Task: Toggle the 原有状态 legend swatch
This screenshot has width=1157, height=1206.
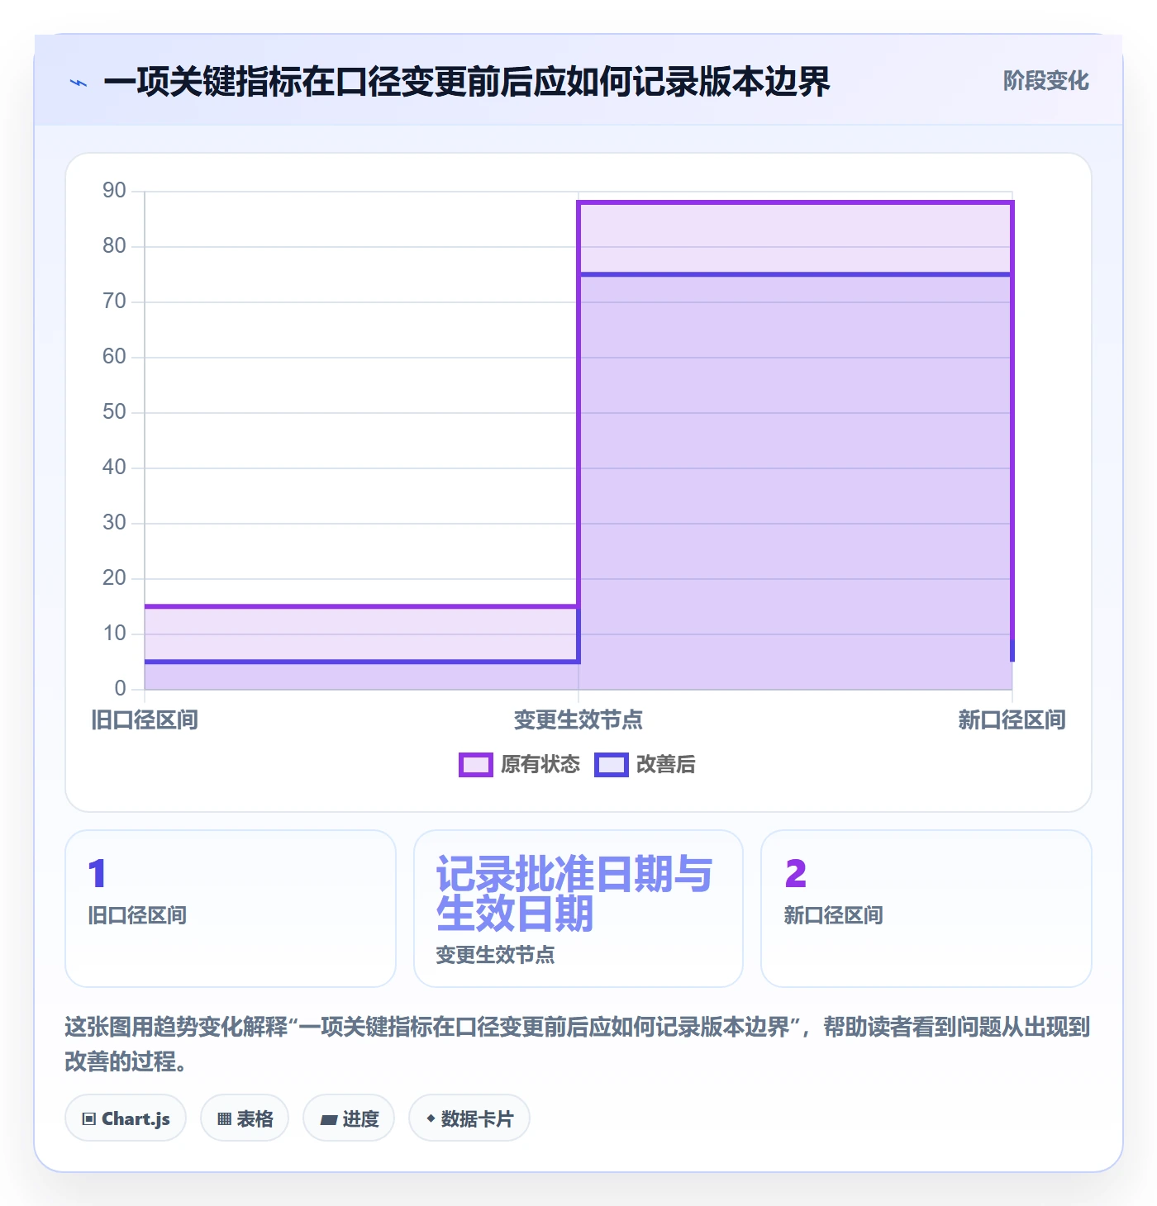Action: (x=476, y=765)
